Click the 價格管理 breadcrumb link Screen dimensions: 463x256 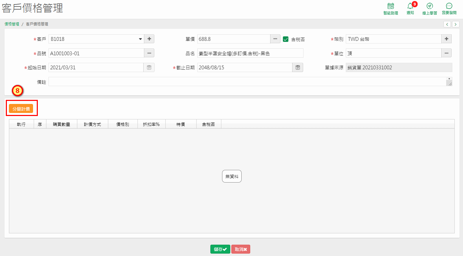(12, 24)
